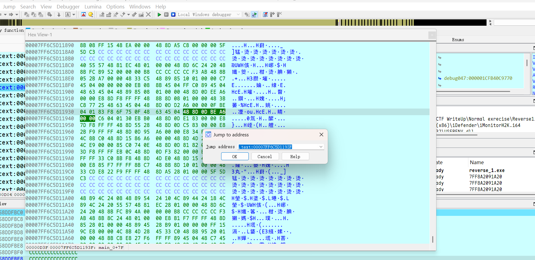
Task: Click the navigation band arrows icon
Action: coord(490,22)
